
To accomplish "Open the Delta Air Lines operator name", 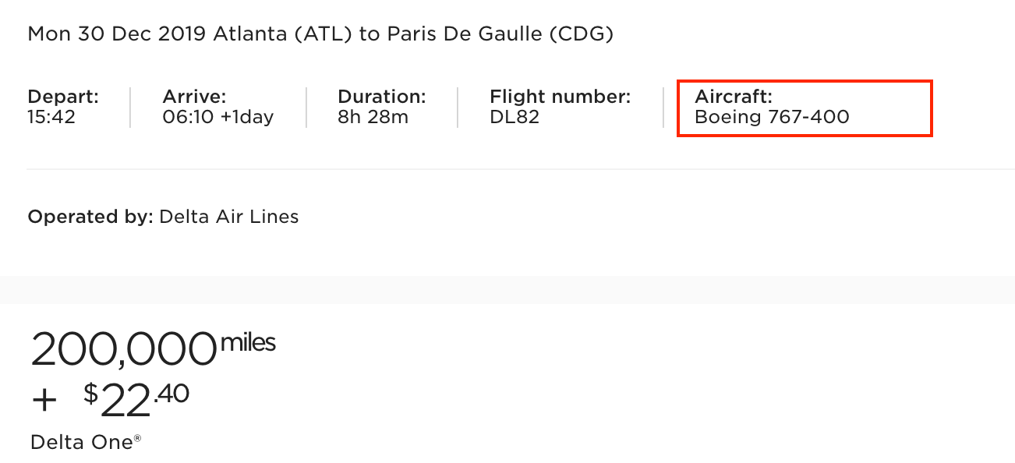I will [228, 217].
